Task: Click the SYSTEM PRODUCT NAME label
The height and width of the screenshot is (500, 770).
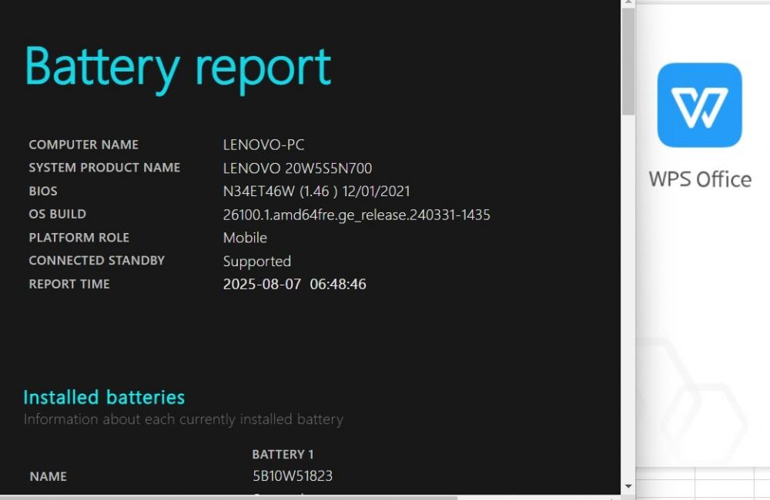Action: (x=105, y=168)
